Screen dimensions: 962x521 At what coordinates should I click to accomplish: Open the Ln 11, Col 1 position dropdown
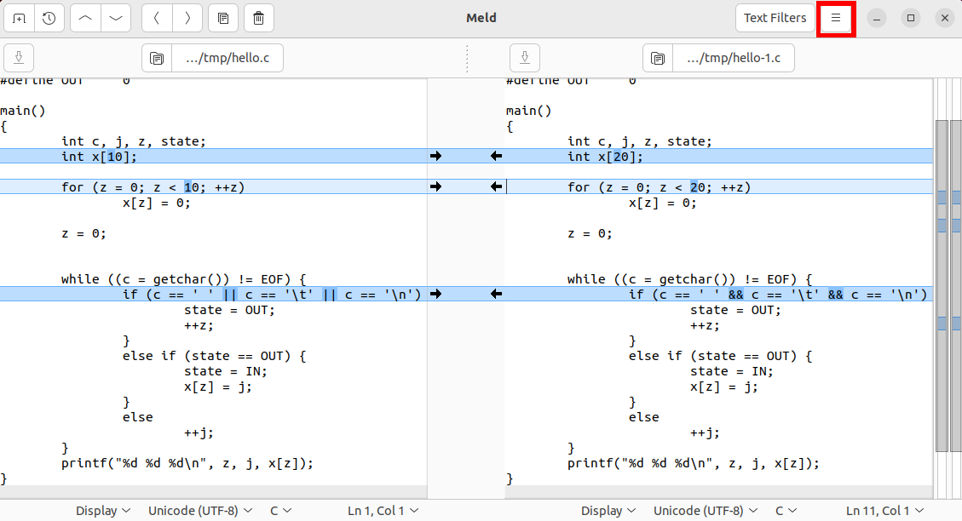pos(884,510)
